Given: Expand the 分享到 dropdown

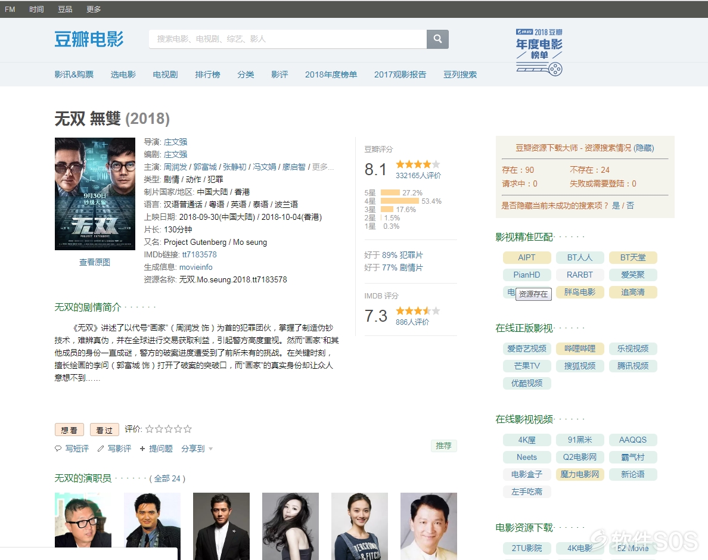Looking at the screenshot, I should coord(197,449).
